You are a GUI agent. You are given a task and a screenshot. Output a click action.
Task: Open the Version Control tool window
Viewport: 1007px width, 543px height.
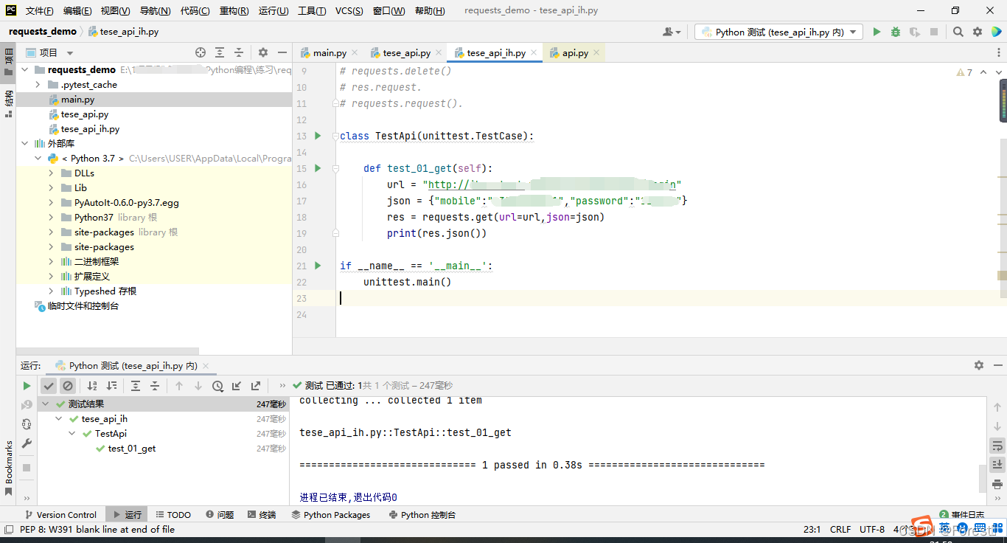(61, 514)
